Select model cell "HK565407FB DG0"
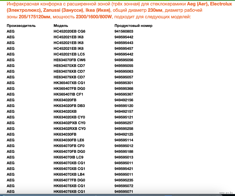Viewport: 235px width, 196px height. tap(69, 89)
